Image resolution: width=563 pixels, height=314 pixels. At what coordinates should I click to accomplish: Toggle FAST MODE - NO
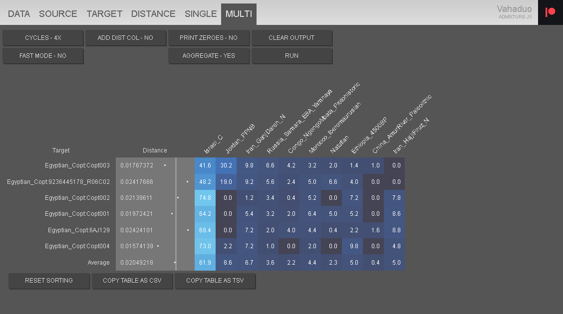pos(43,55)
